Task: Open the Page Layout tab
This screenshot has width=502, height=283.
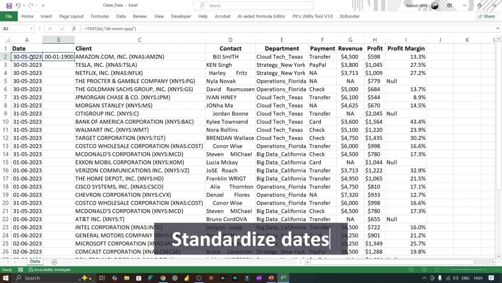Action: [x=71, y=16]
